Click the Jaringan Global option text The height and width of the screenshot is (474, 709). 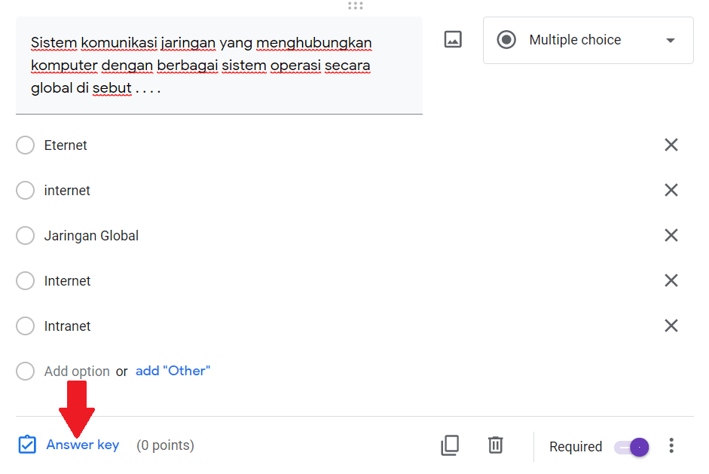[91, 236]
